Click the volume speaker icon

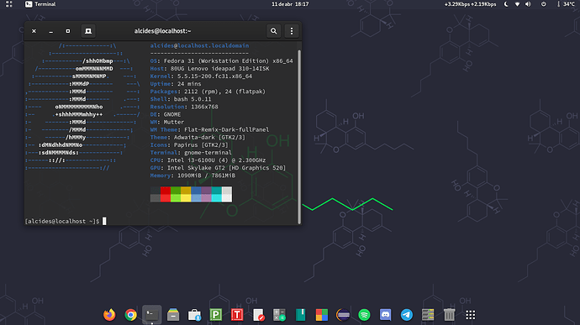point(528,4)
